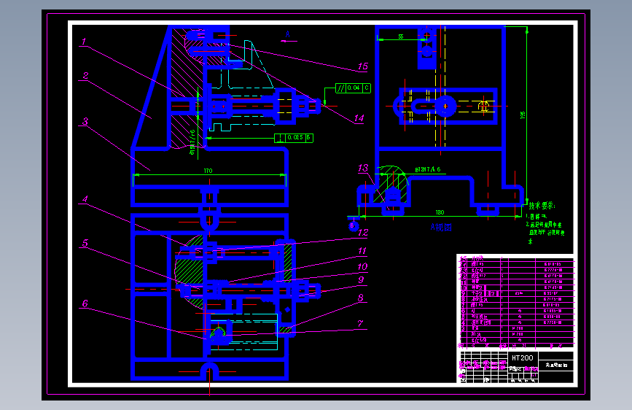Image resolution: width=632 pixels, height=410 pixels.
Task: Click part callout number 1
Action: point(84,41)
